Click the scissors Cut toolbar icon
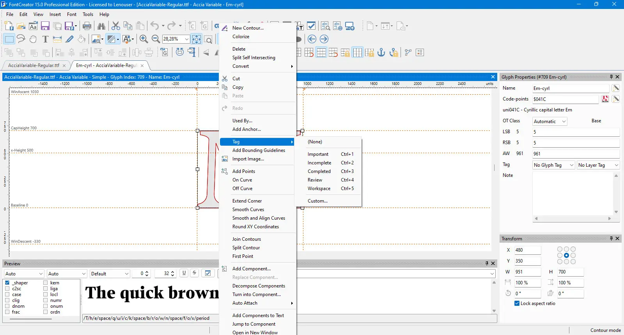624x335 pixels. (115, 26)
